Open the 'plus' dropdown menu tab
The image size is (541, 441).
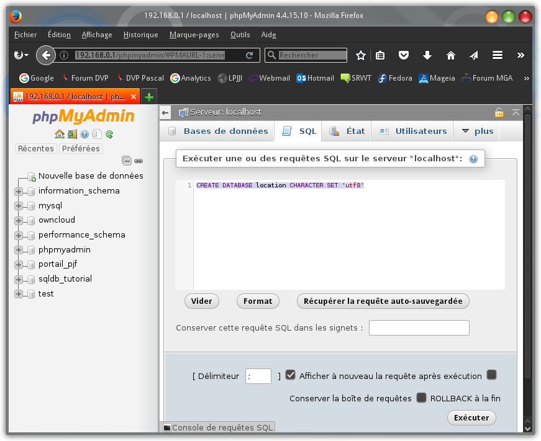click(x=478, y=131)
